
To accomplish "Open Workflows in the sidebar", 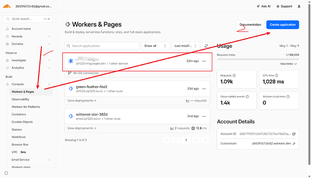I will [x=18, y=137].
